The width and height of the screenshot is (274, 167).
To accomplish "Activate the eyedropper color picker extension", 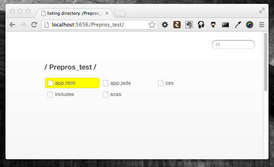I will pyautogui.click(x=237, y=25).
